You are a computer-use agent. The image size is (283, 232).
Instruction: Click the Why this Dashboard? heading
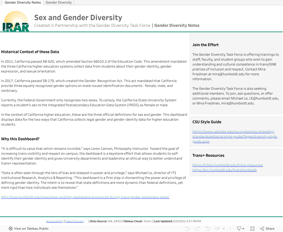[x=20, y=139]
